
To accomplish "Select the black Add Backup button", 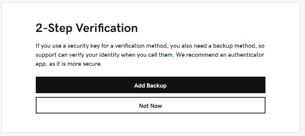I will pos(150,85).
